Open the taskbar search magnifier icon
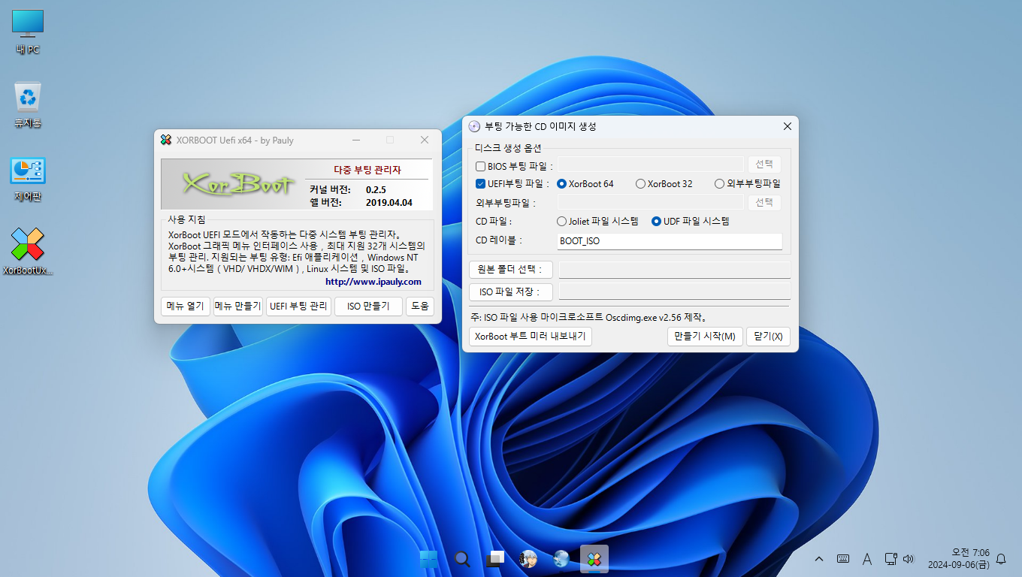The image size is (1022, 577). pos(462,559)
